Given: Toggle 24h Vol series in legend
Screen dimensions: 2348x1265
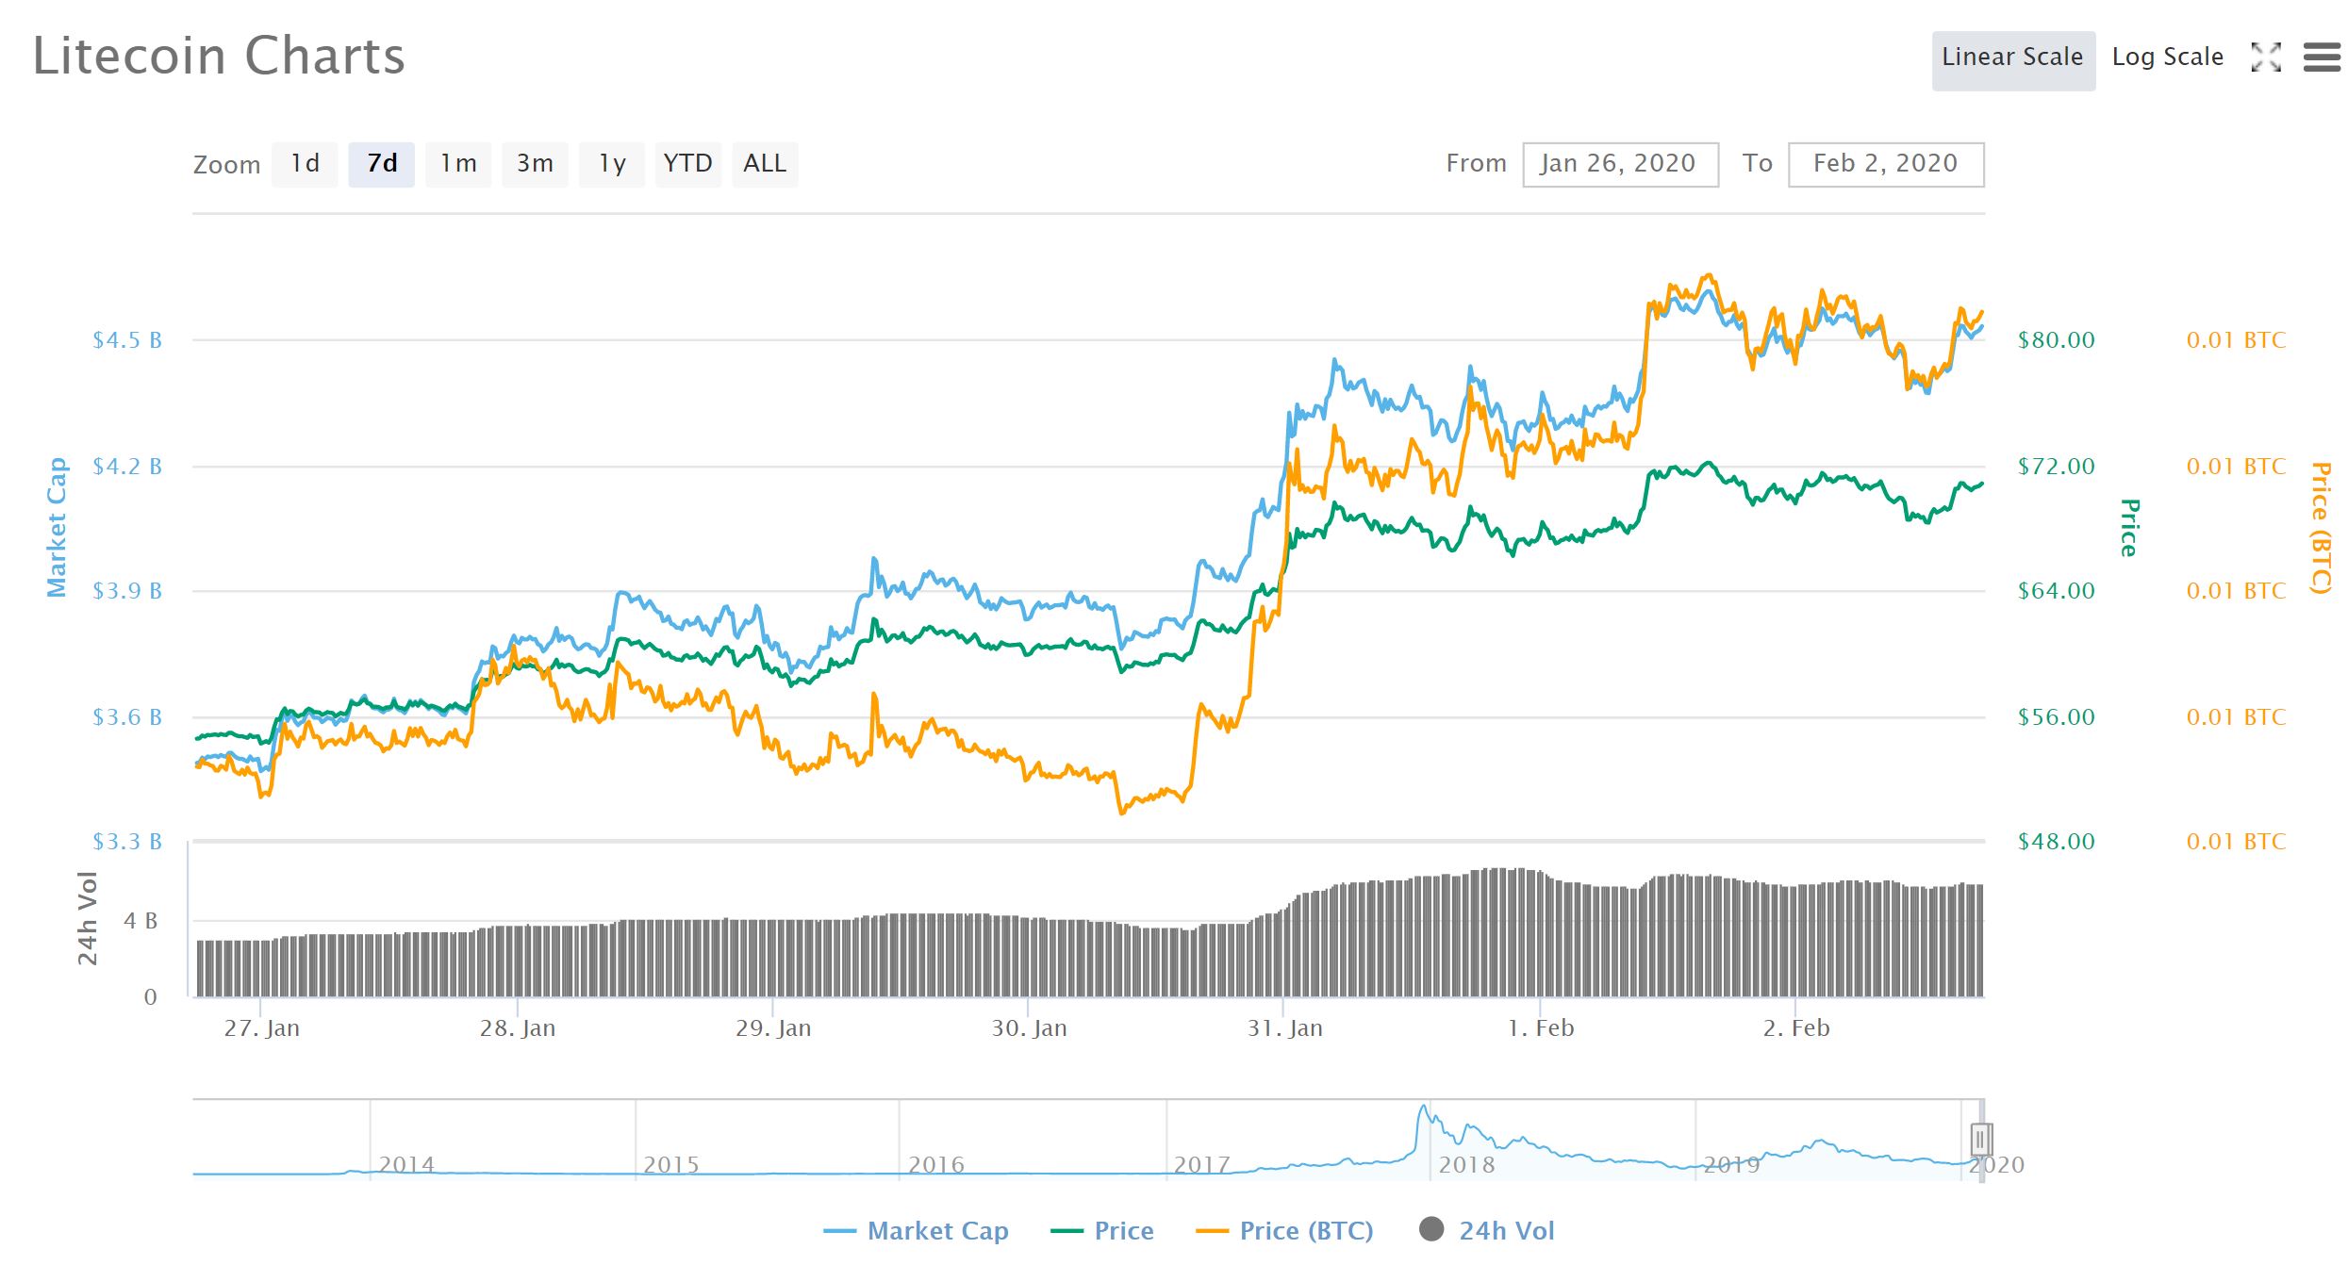Looking at the screenshot, I should click(x=1487, y=1230).
